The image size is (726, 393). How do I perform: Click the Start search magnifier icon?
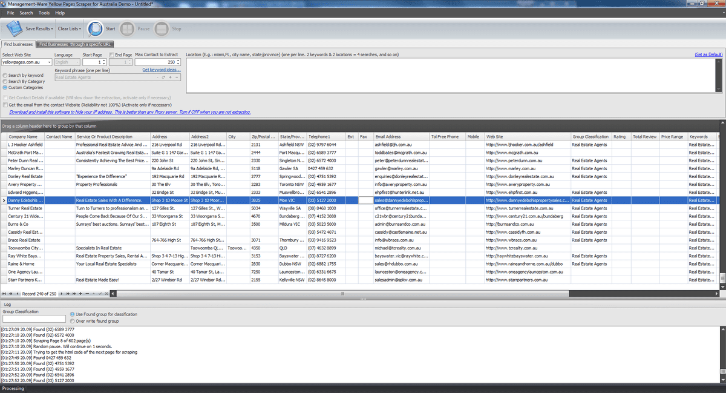click(x=95, y=28)
